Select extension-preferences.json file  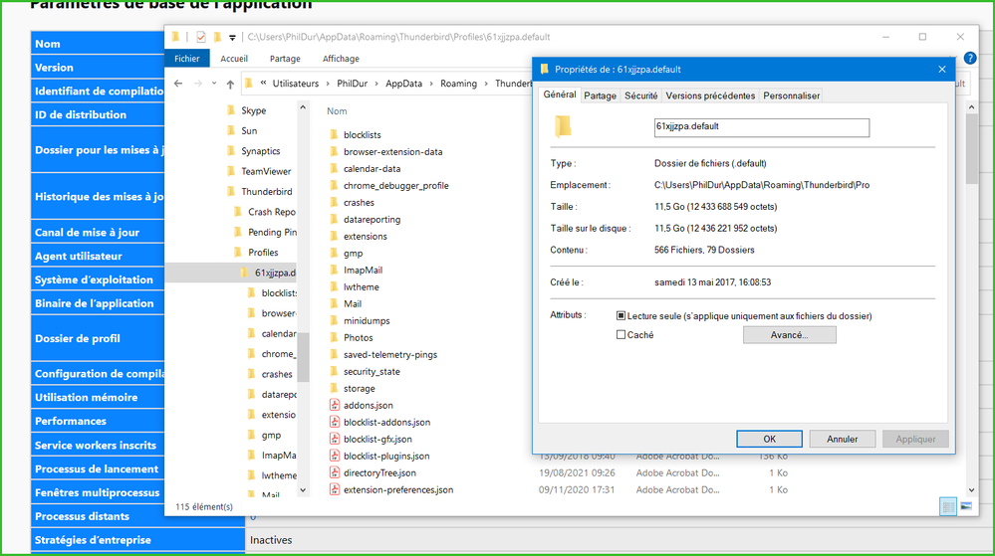[397, 489]
